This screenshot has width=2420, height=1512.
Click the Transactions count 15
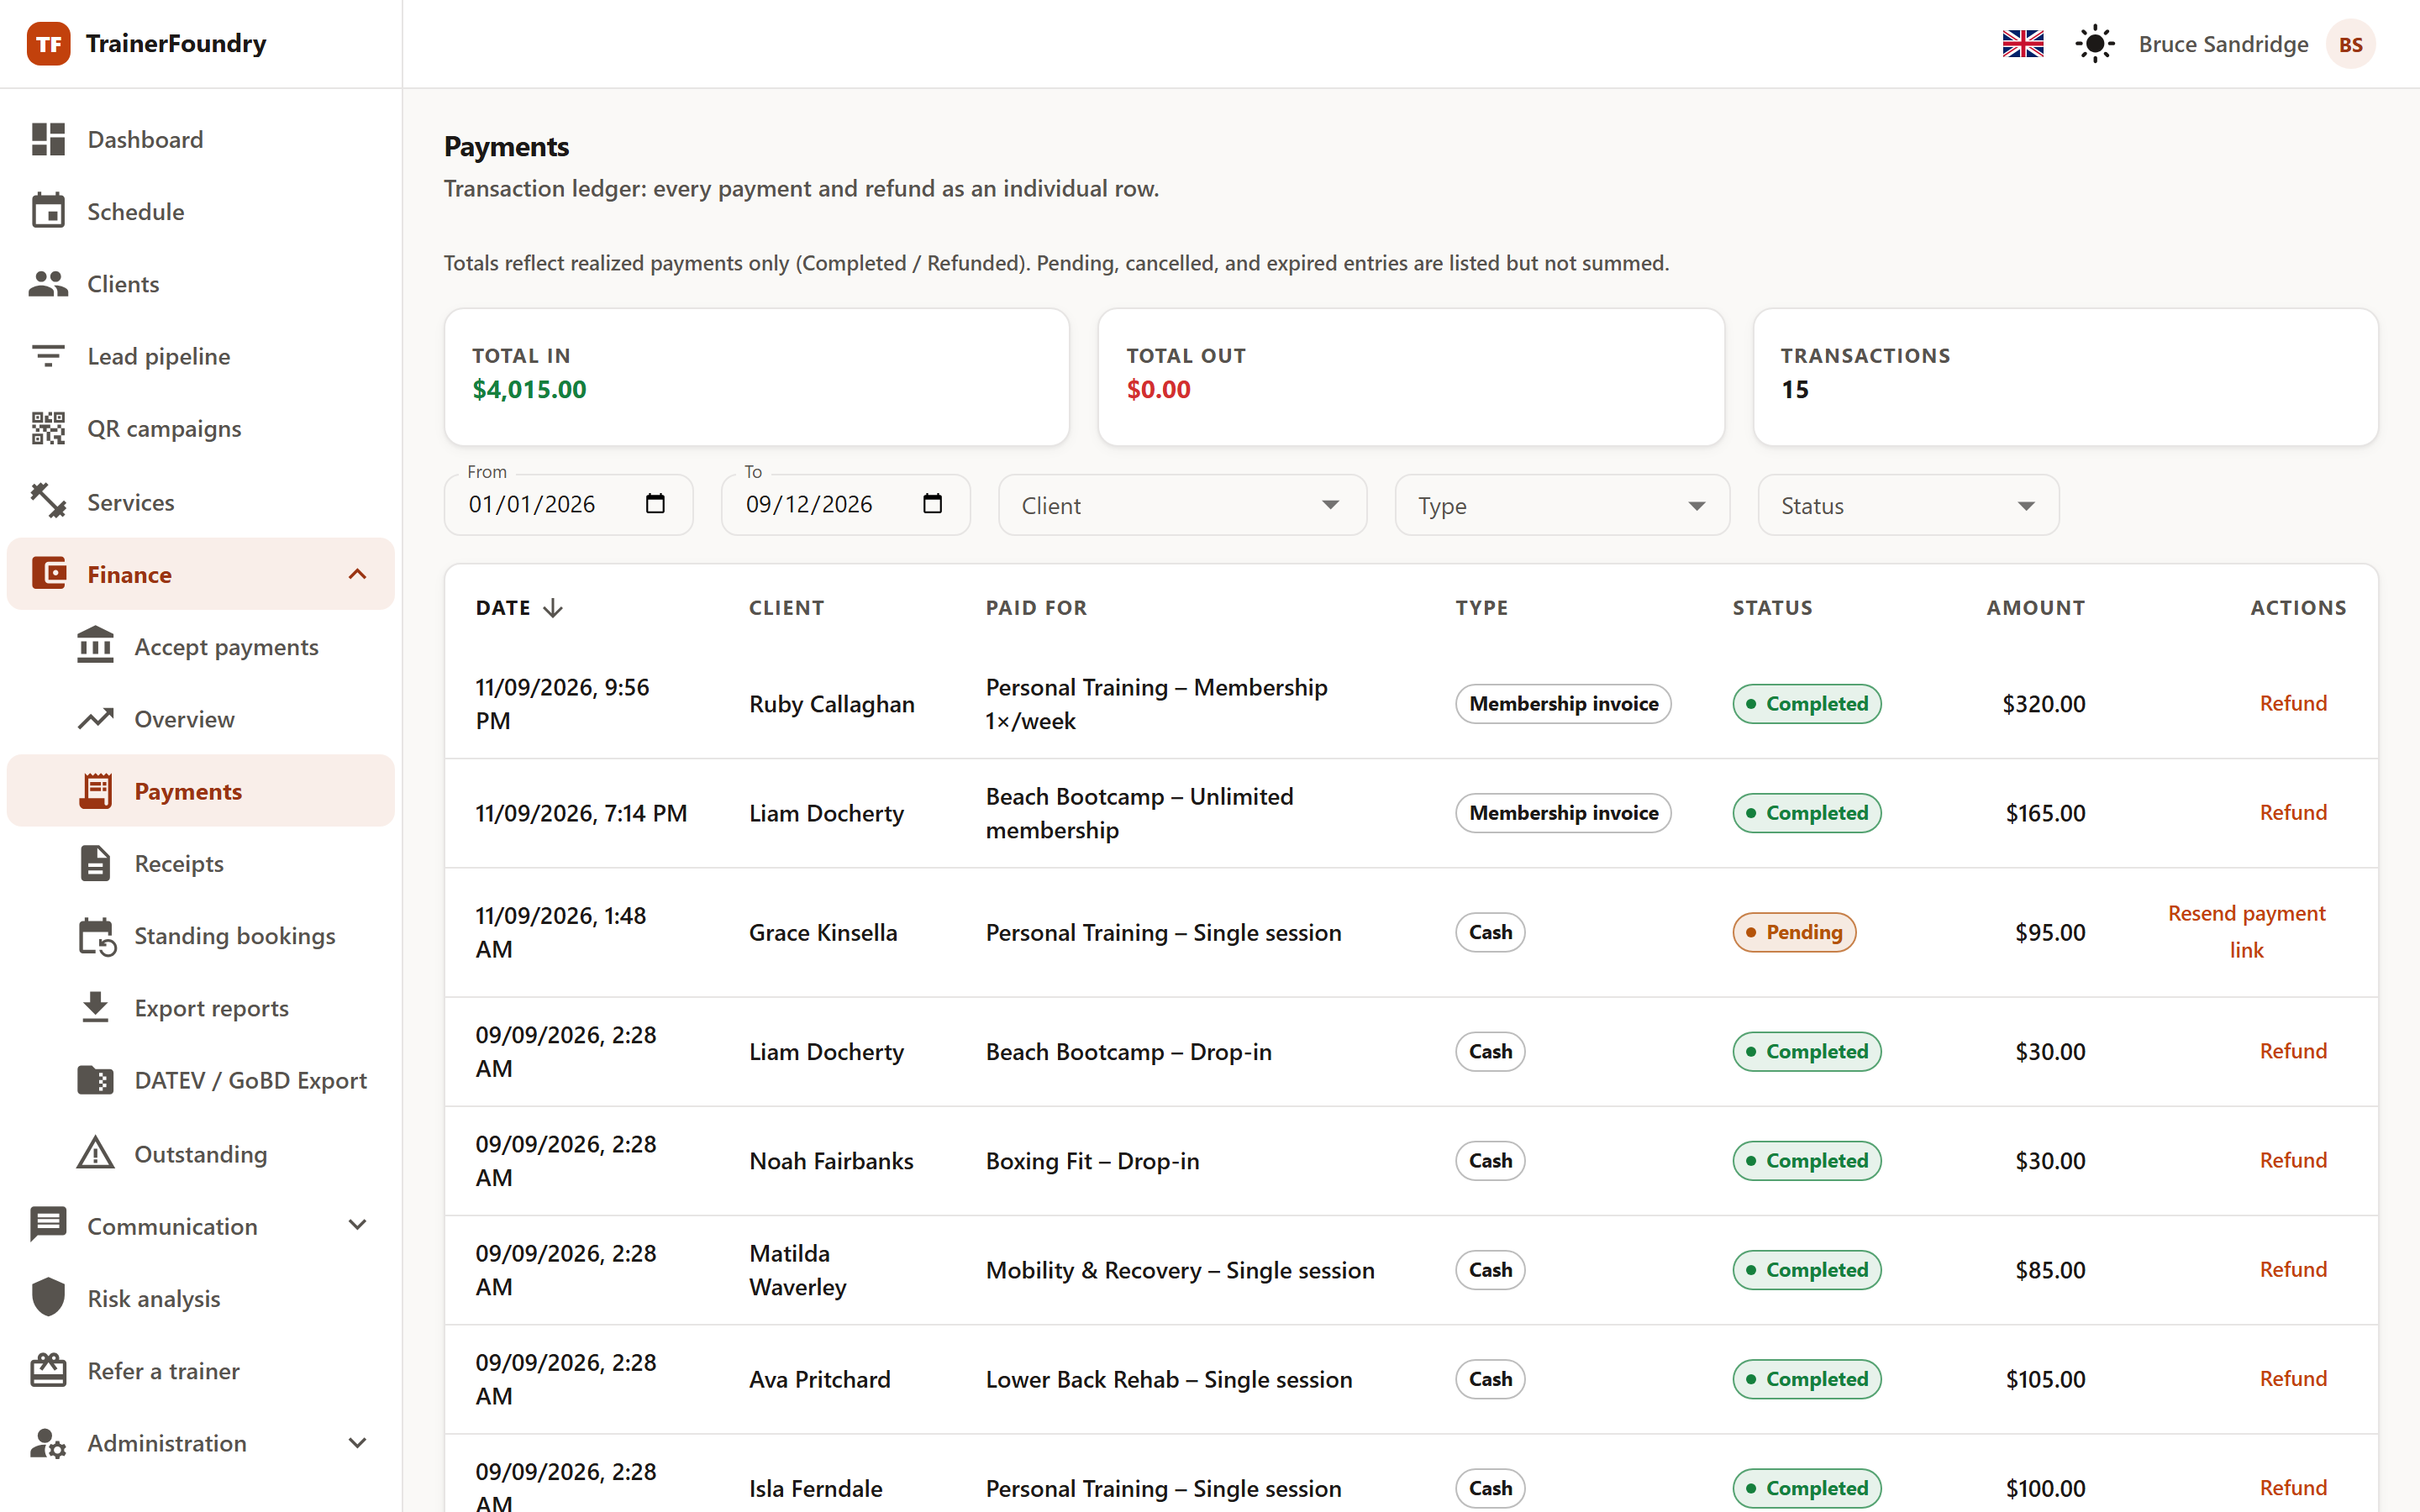(1795, 389)
